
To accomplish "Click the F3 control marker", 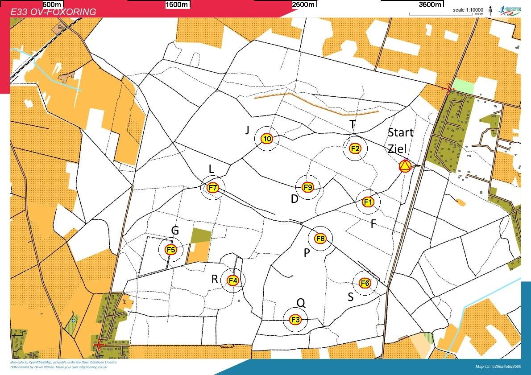I will tap(295, 319).
